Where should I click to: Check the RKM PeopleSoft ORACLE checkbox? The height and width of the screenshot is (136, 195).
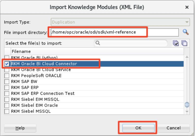(x=7, y=76)
